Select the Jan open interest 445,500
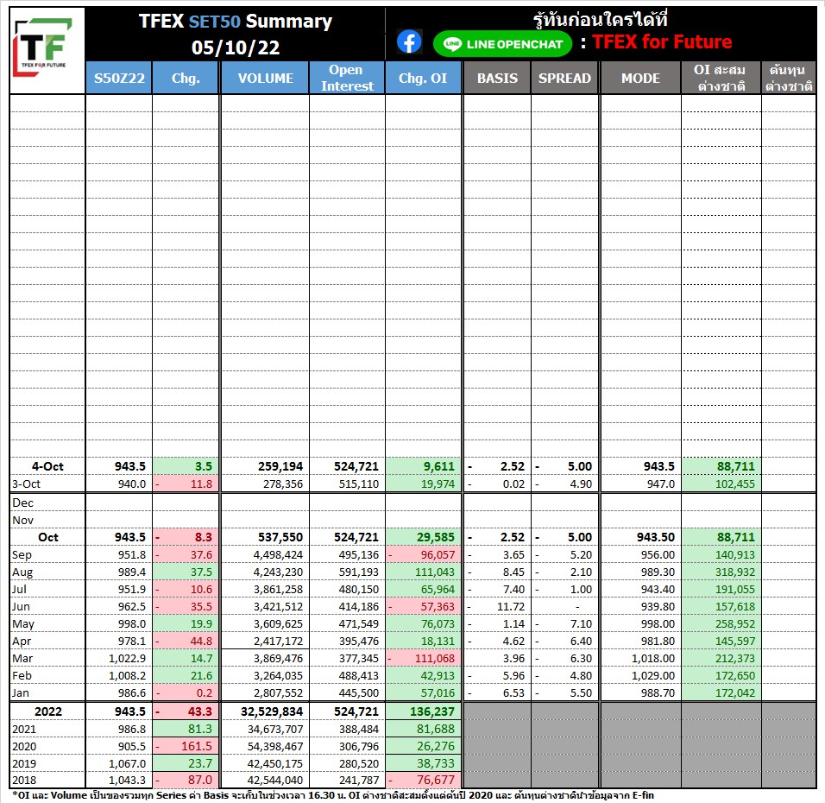 358,693
